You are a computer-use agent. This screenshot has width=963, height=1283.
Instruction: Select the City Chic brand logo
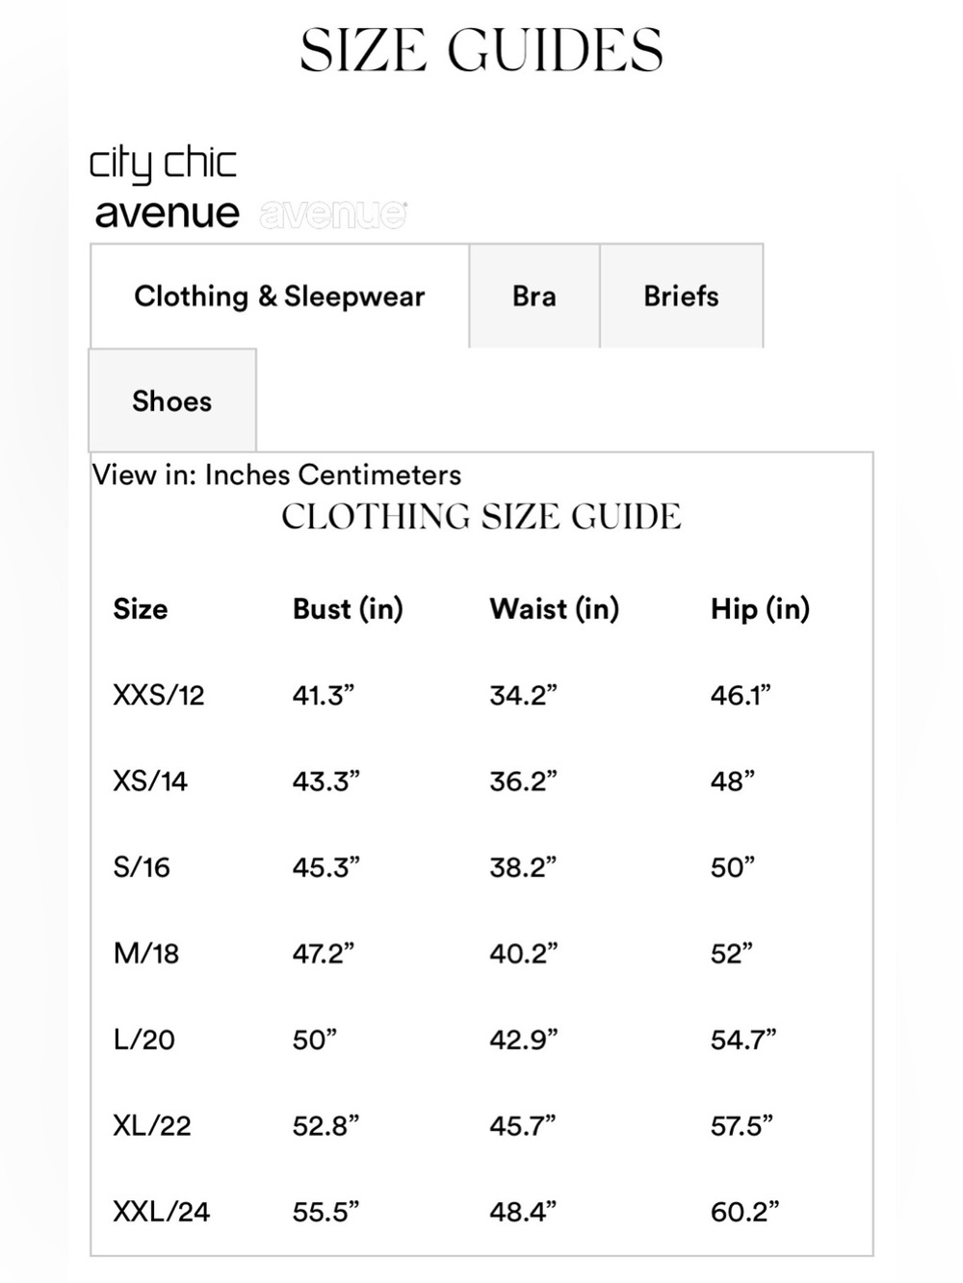pos(163,164)
